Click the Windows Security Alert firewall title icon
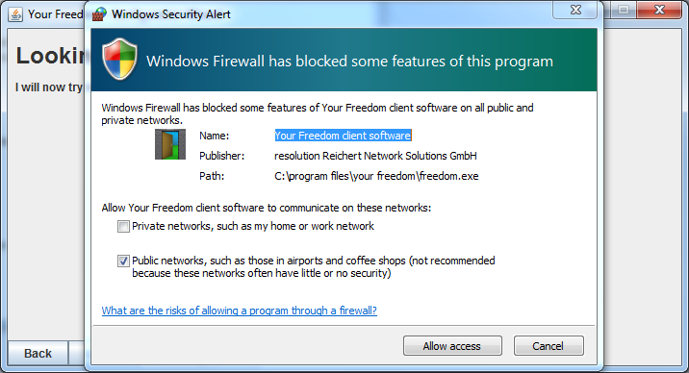Screen dimensions: 689x373 pos(99,14)
